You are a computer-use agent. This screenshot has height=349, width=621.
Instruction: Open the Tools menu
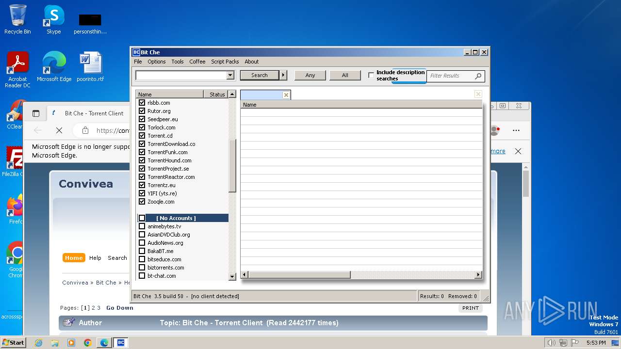pyautogui.click(x=178, y=62)
